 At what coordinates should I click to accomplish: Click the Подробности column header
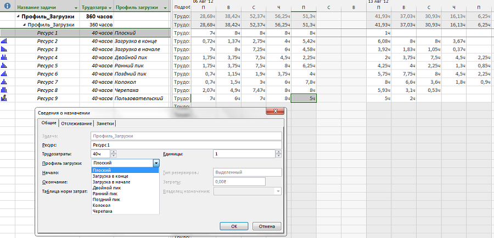click(182, 7)
